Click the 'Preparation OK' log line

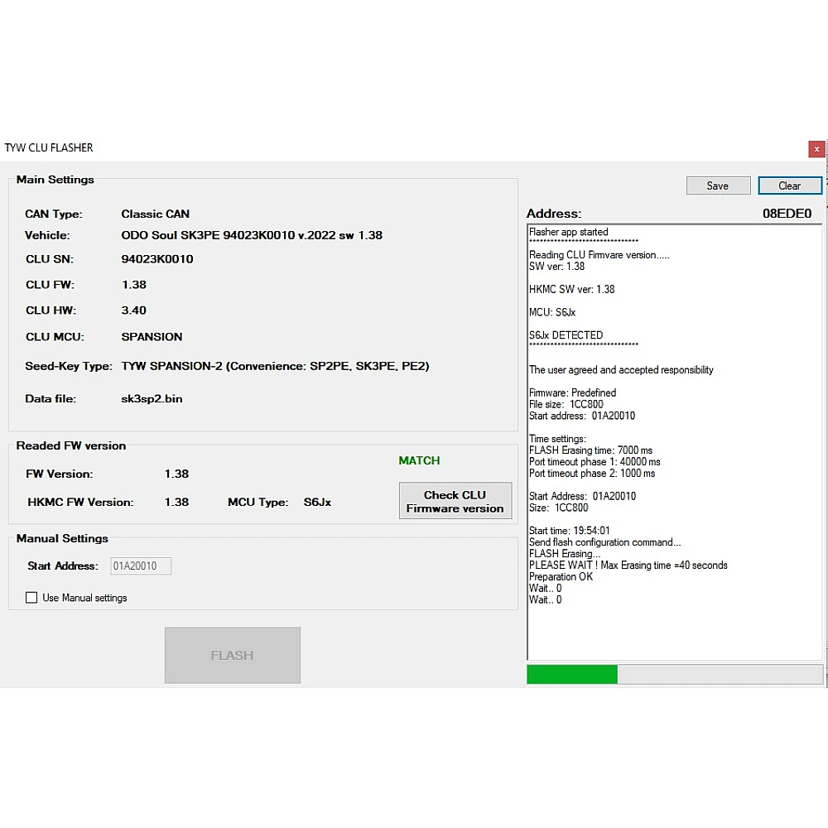pyautogui.click(x=561, y=576)
